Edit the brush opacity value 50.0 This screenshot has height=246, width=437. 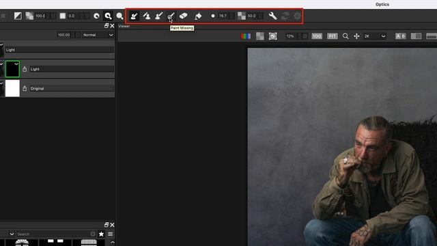click(x=252, y=16)
